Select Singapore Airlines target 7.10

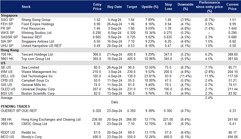click(x=131, y=41)
